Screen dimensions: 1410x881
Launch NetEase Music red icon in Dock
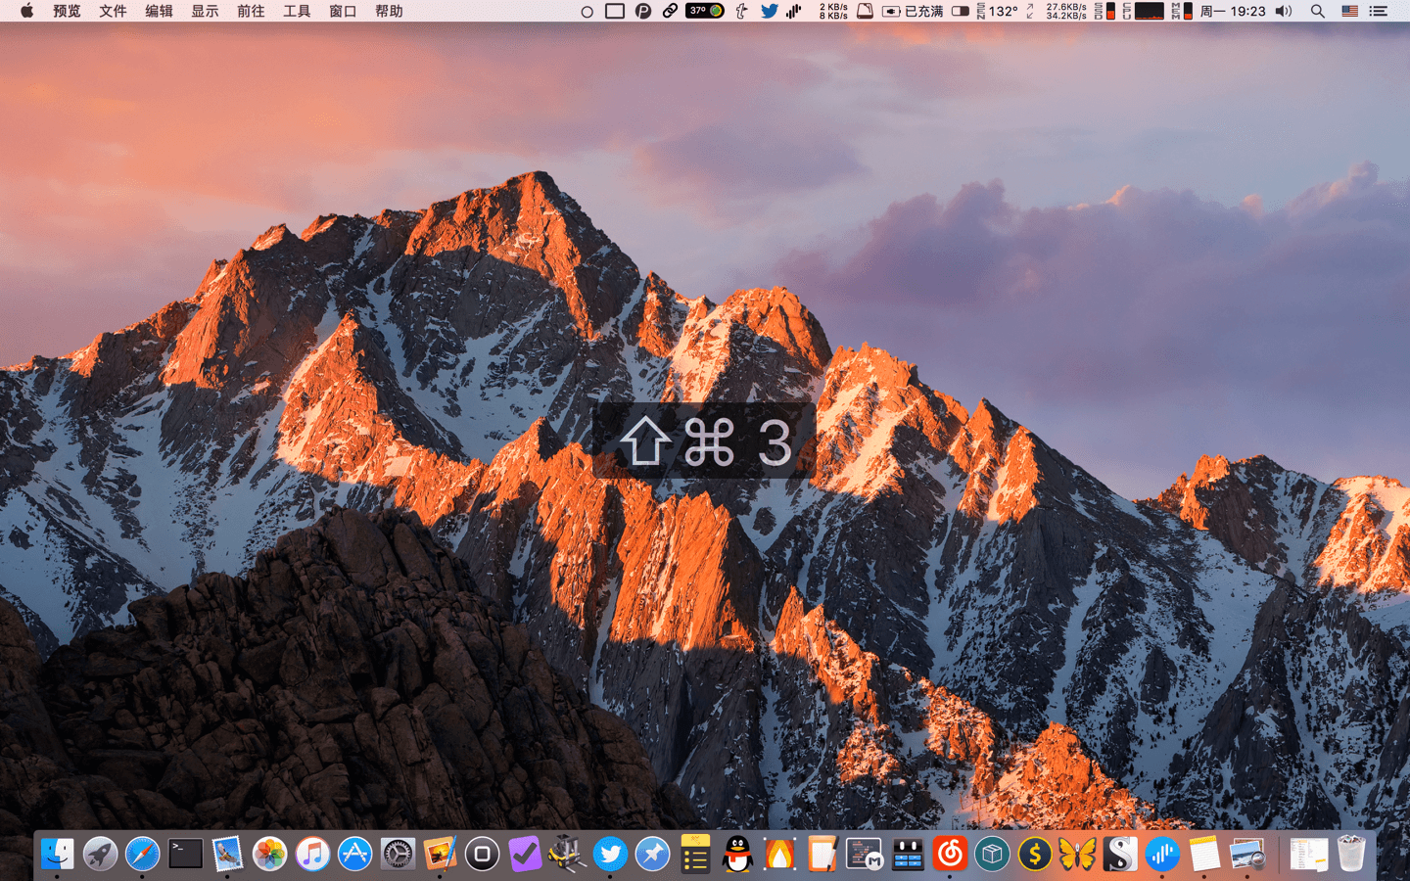coord(950,854)
